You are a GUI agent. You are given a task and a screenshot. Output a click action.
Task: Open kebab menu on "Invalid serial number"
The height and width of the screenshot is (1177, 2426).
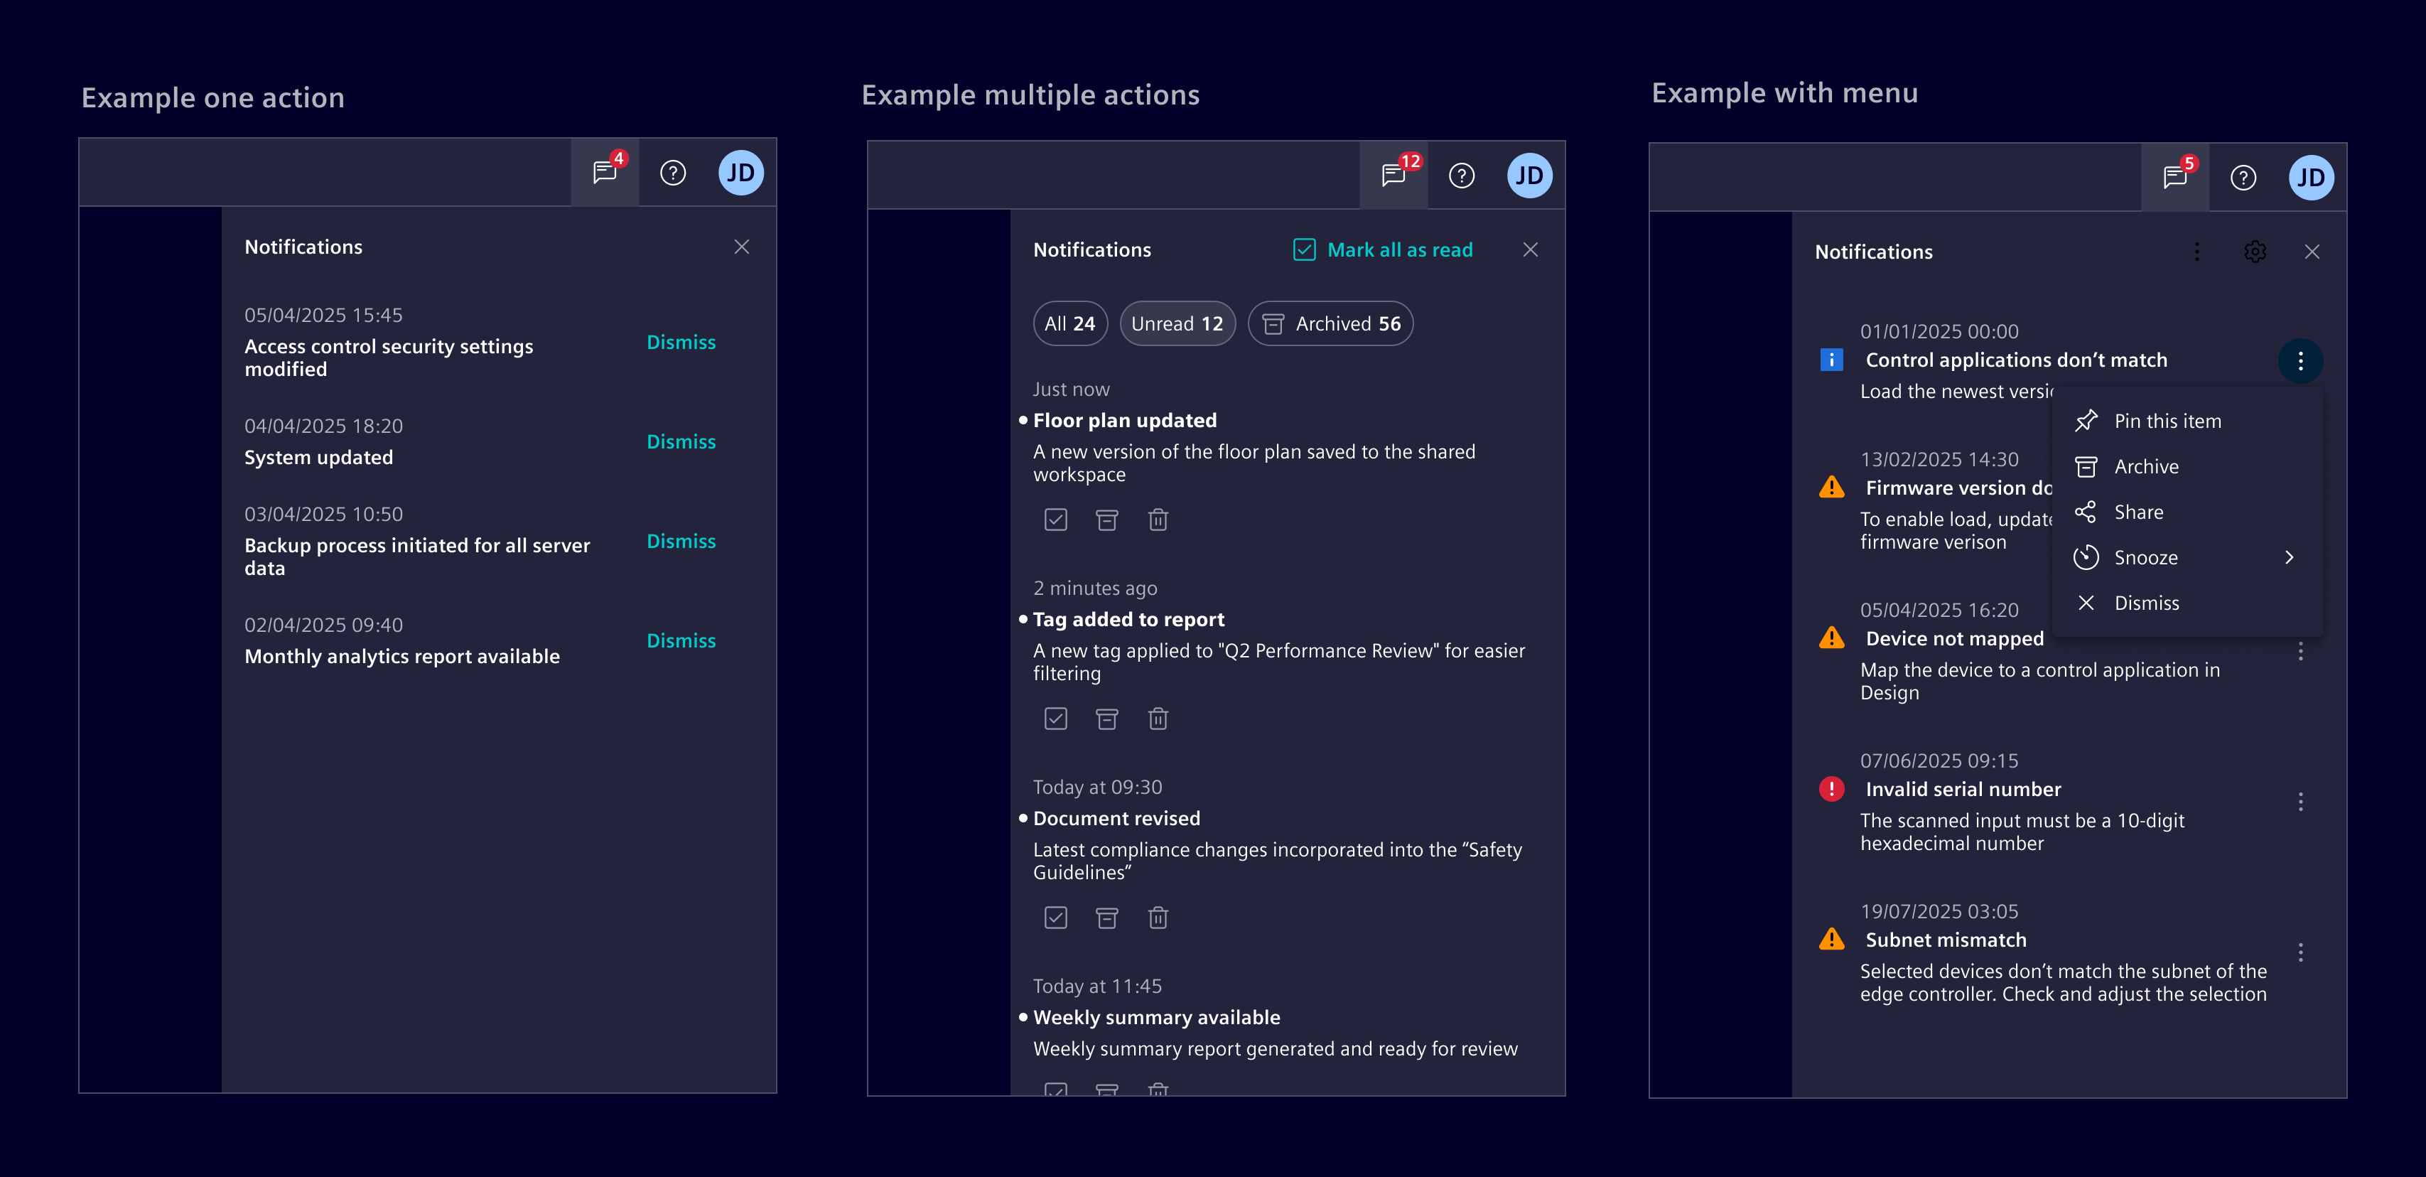pyautogui.click(x=2302, y=801)
